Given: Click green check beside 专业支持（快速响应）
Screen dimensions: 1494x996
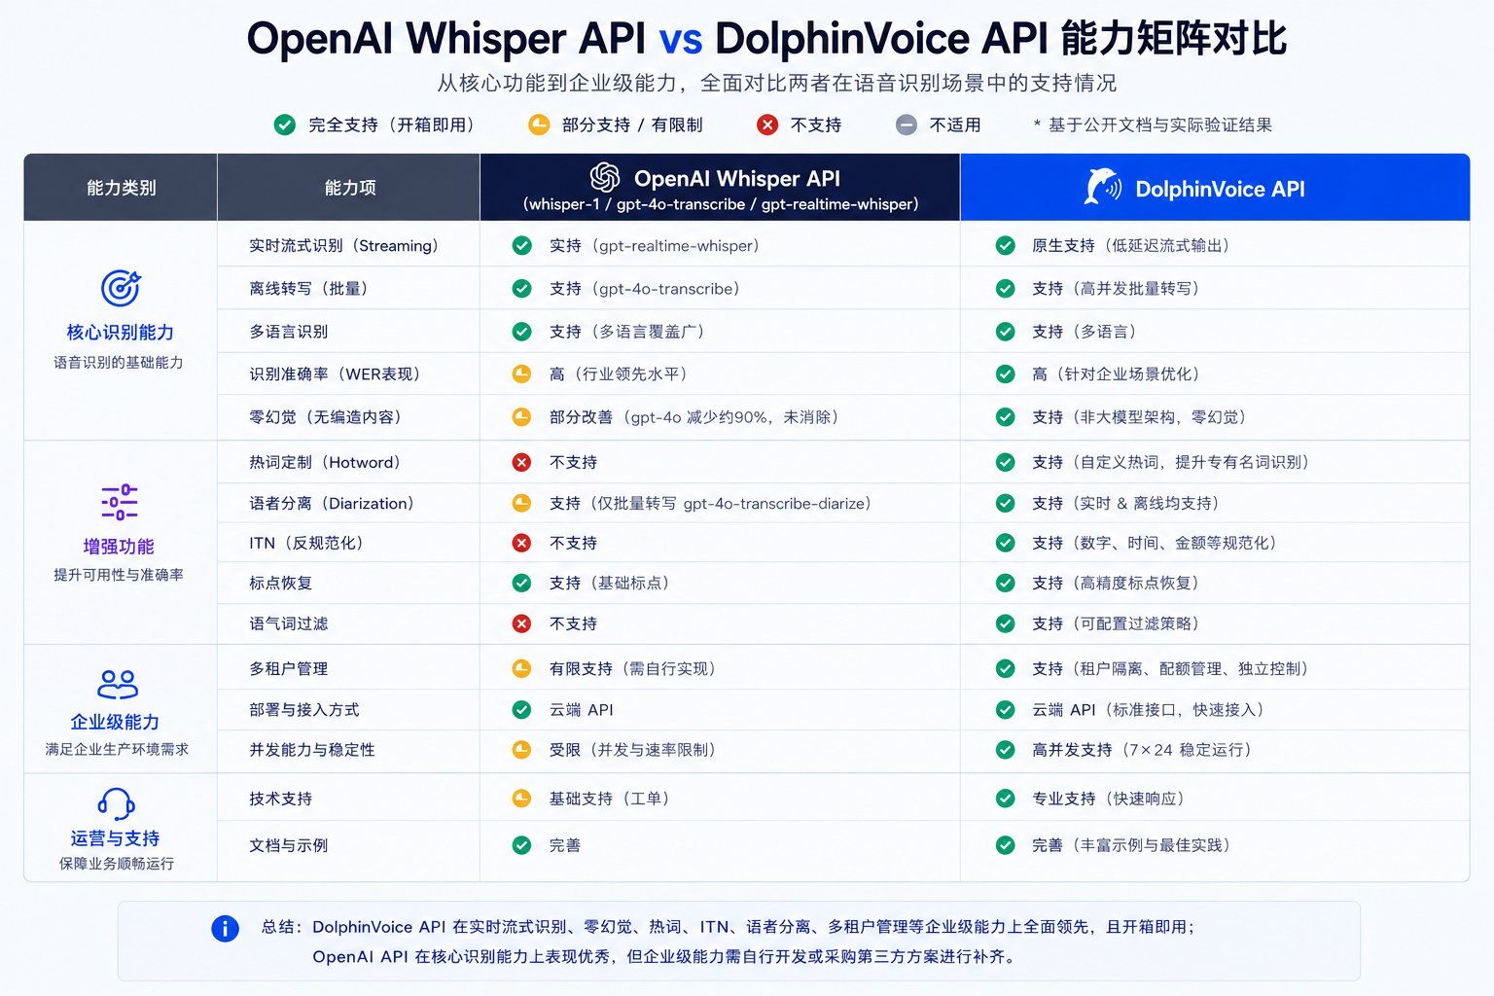Looking at the screenshot, I should pyautogui.click(x=1005, y=798).
